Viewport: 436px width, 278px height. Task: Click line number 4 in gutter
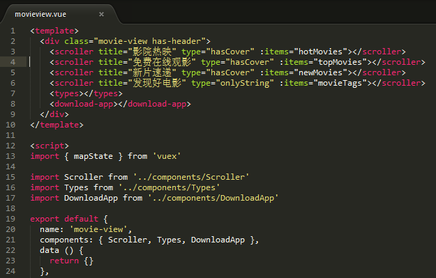pos(13,62)
